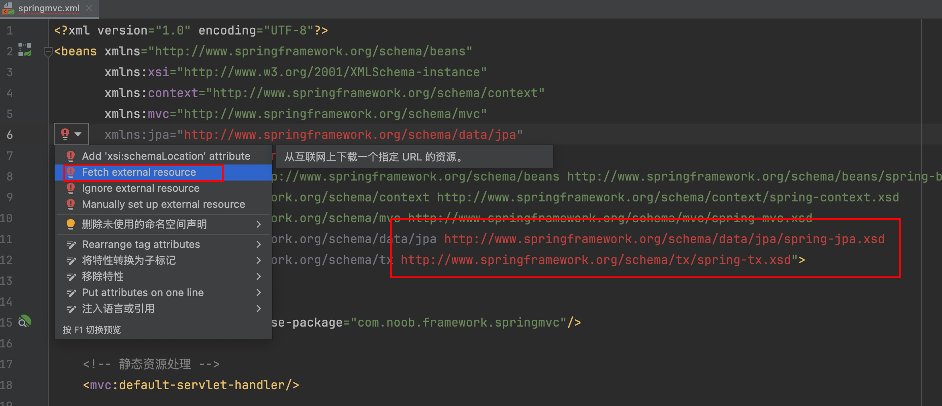Select 移除特性 intention
This screenshot has width=942, height=406.
[163, 276]
